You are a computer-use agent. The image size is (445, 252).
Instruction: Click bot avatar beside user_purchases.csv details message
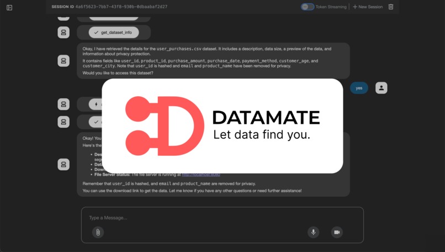click(x=63, y=61)
